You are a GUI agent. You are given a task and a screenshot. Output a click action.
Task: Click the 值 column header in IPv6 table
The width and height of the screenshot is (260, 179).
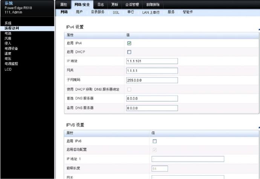(153, 133)
